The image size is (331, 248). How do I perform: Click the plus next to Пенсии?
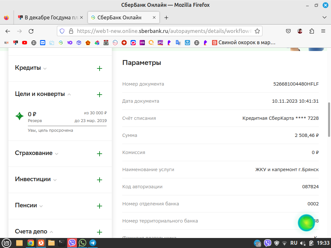coord(100,206)
